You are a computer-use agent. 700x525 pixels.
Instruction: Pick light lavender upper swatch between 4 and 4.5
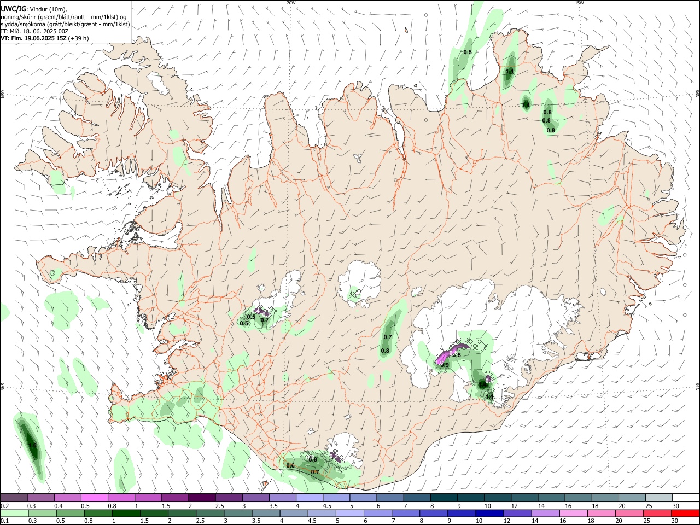tap(310, 498)
